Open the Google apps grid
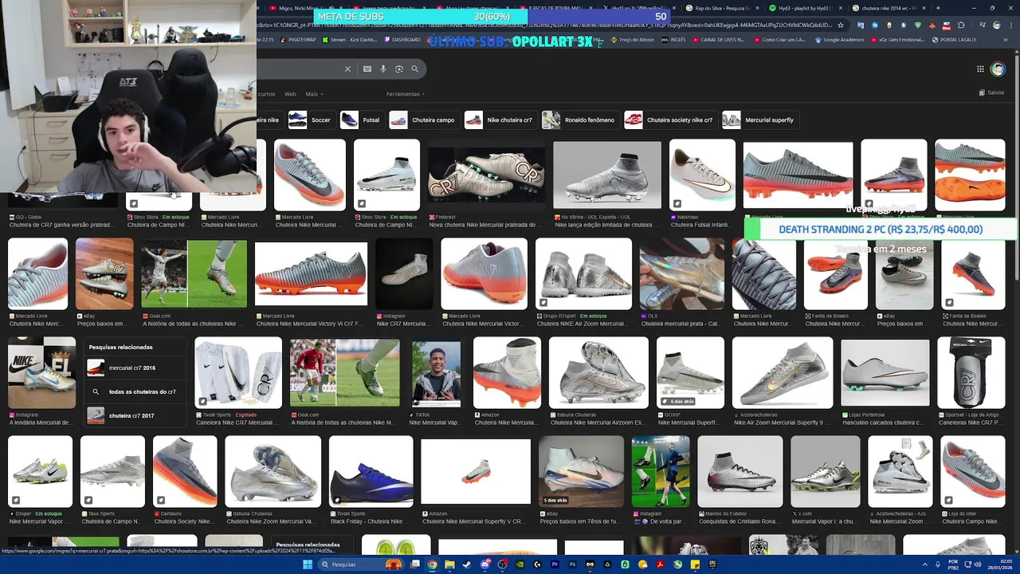 pos(980,69)
